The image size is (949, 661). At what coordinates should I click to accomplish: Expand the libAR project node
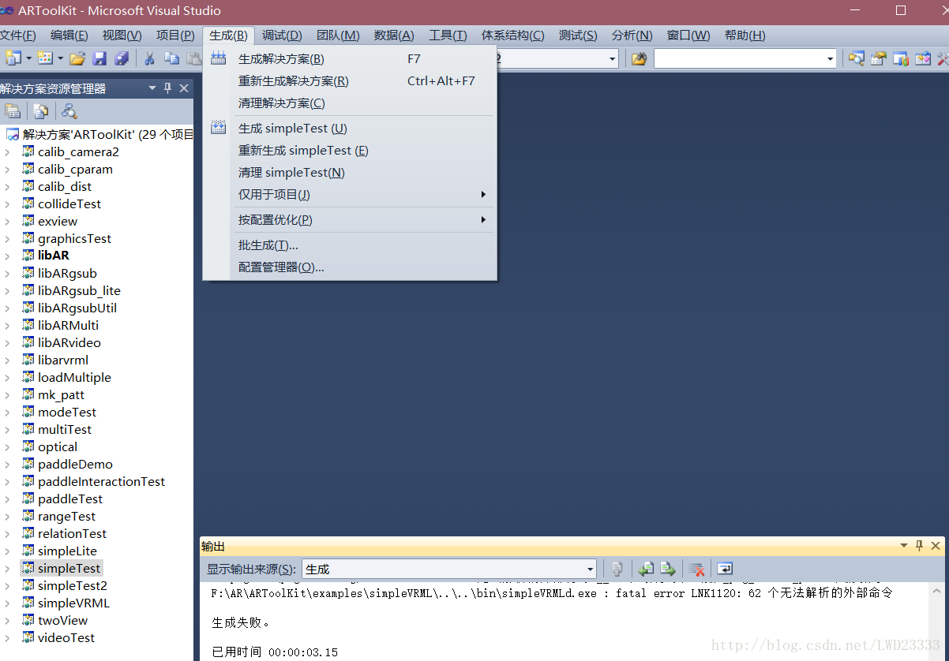tap(7, 256)
